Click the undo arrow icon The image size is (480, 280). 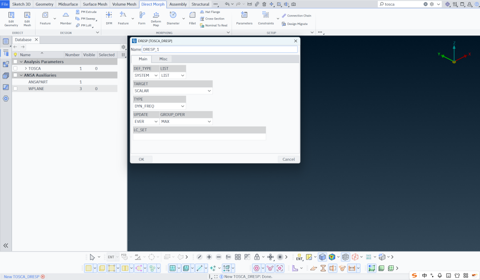pyautogui.click(x=227, y=4)
